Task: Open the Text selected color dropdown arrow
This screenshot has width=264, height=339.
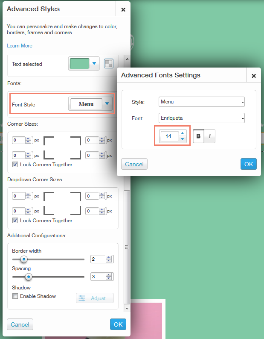Action: pos(94,63)
